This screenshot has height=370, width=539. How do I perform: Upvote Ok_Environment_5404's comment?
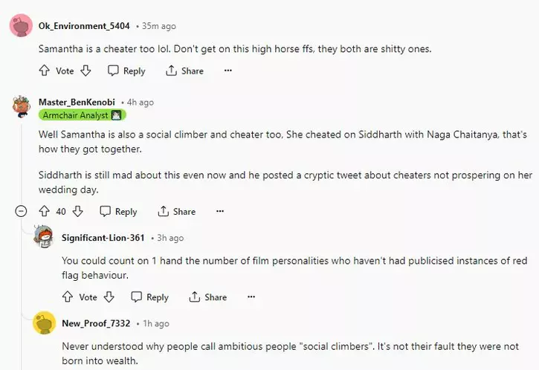45,71
